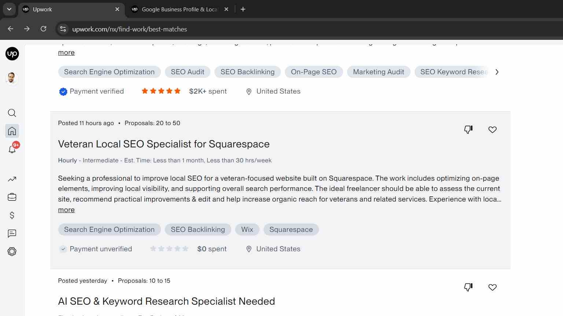Open the dollar sign finances icon

click(x=12, y=215)
